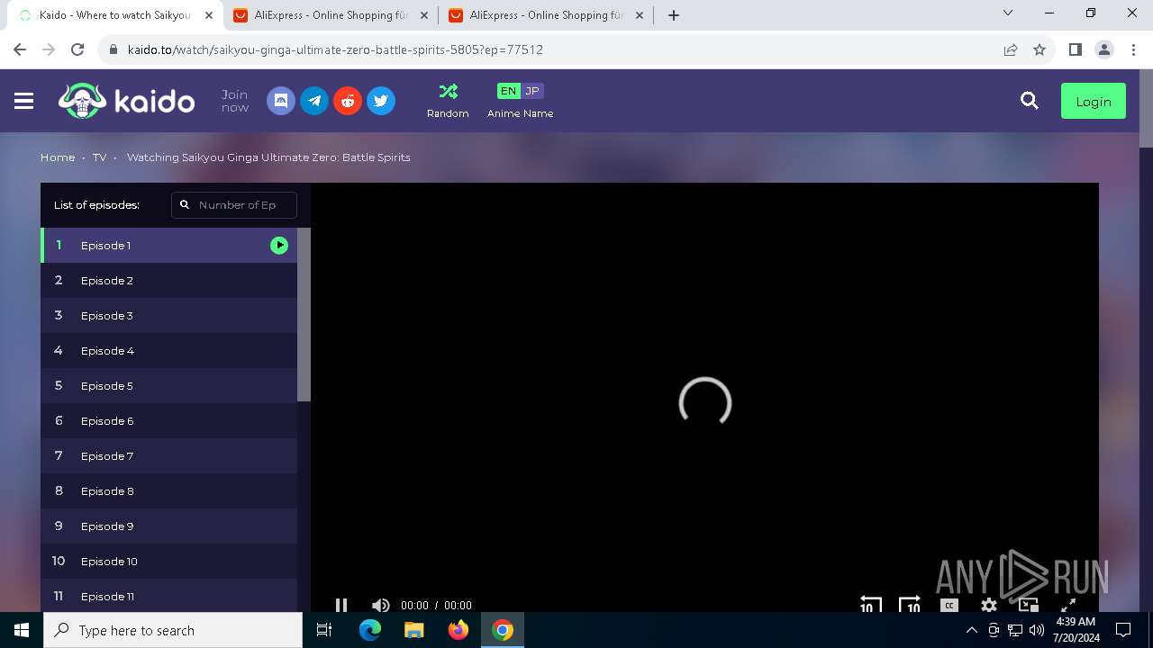The height and width of the screenshot is (648, 1153).
Task: Open the notification center
Action: click(1123, 630)
